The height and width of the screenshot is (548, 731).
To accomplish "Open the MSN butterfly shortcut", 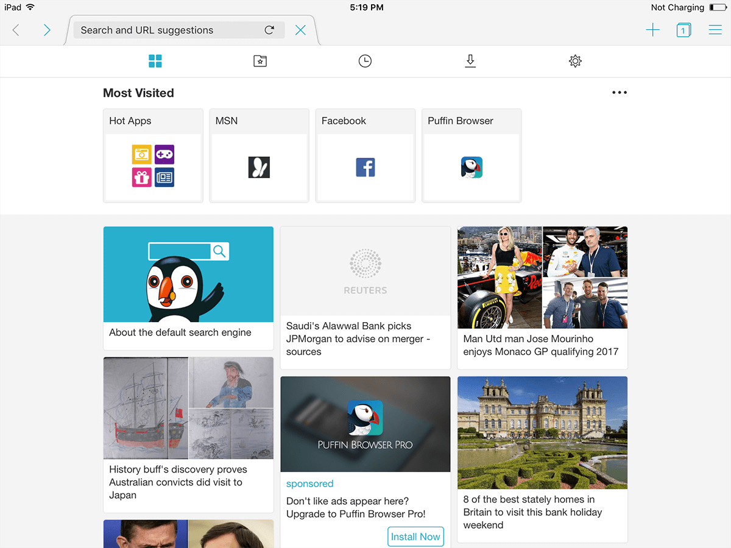I will (259, 166).
